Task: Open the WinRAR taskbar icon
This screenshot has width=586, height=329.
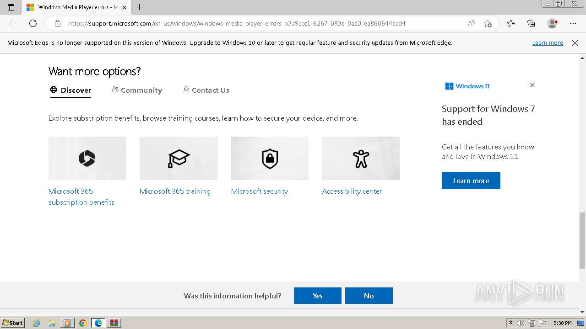Action: pyautogui.click(x=114, y=323)
